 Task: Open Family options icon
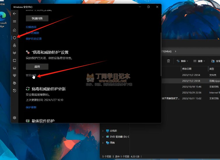[15, 83]
